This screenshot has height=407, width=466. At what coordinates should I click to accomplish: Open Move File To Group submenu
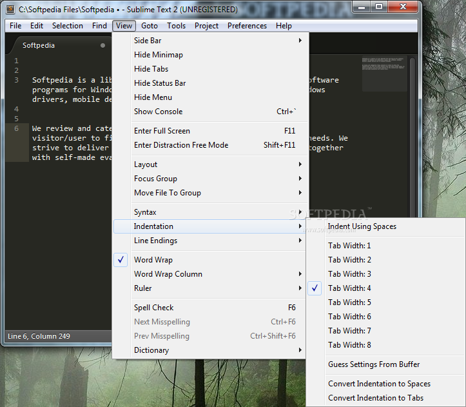point(210,193)
